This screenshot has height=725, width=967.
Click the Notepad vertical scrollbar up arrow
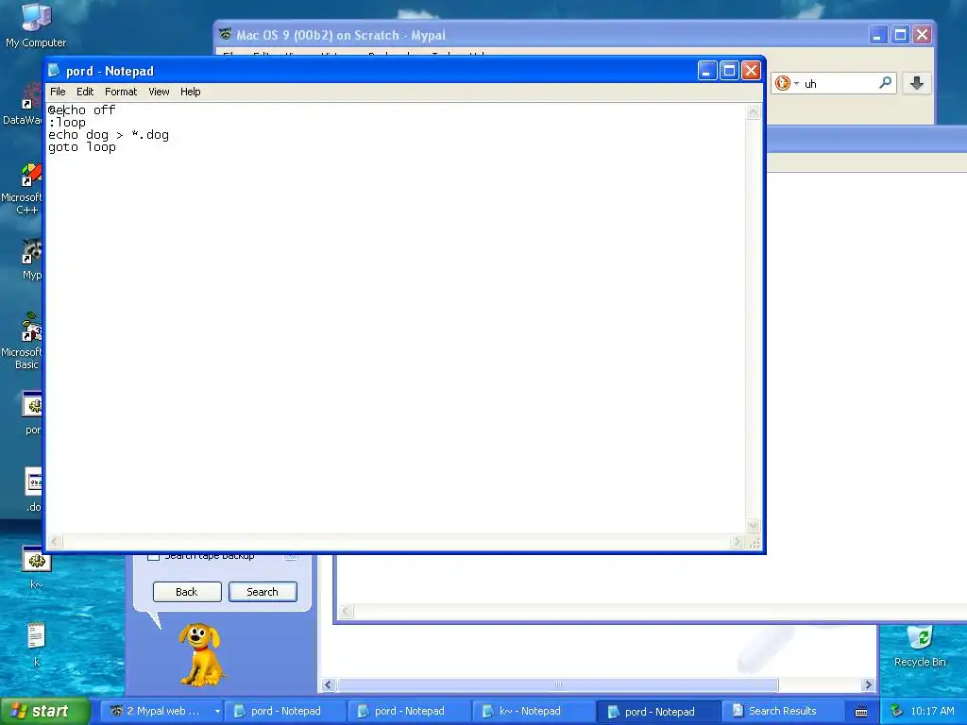coord(753,112)
